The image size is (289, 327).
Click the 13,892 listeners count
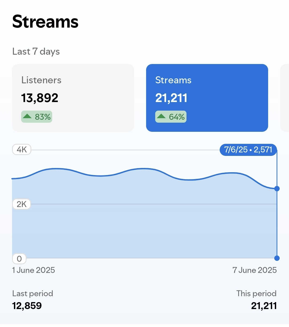[40, 98]
